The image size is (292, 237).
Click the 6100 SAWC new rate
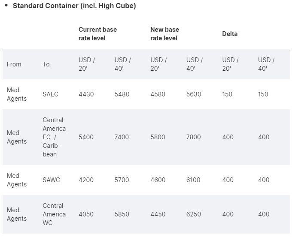click(193, 180)
